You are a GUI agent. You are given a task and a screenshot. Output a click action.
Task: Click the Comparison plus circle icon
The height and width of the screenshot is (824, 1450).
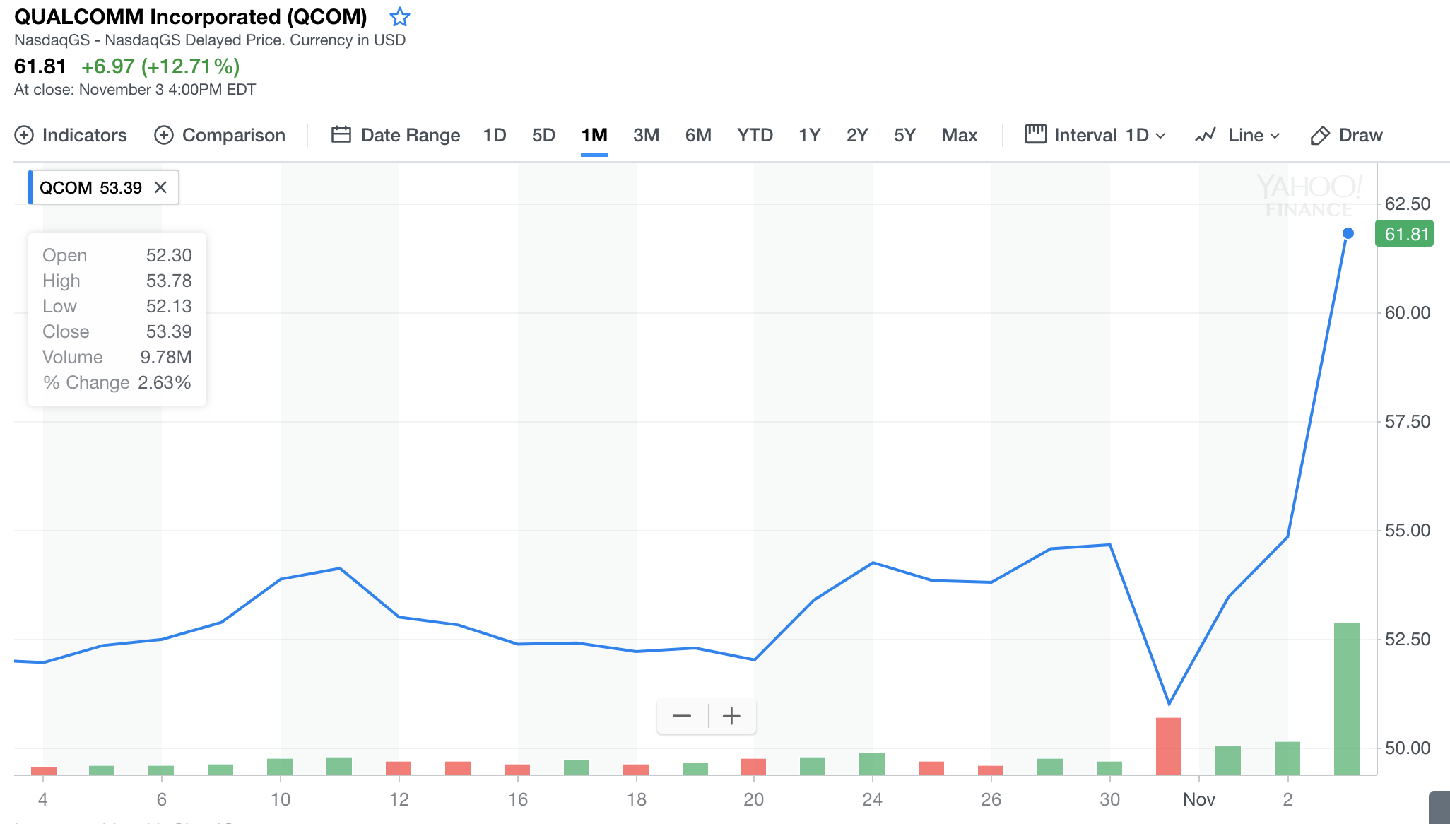164,135
